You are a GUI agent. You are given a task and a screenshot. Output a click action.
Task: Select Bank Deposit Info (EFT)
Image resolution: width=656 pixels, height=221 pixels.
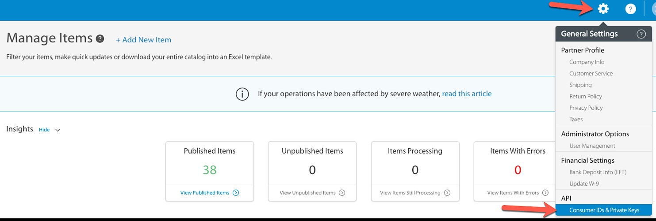(598, 172)
